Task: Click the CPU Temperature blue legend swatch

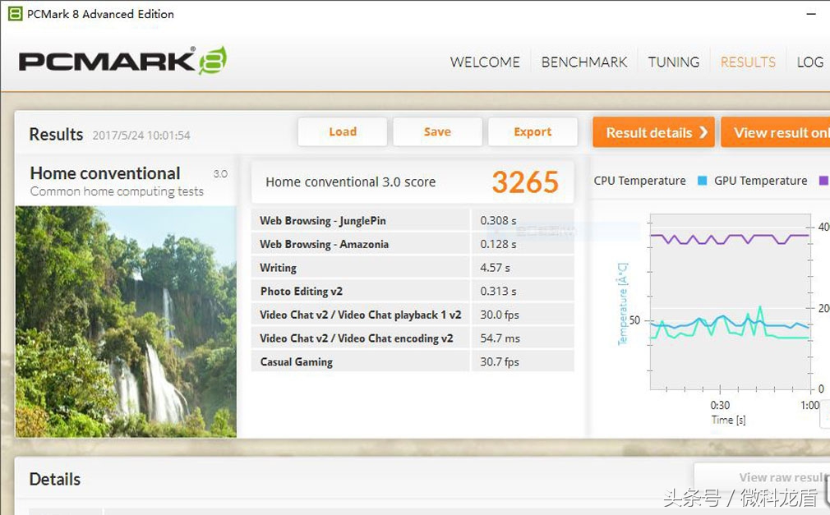Action: coord(703,181)
